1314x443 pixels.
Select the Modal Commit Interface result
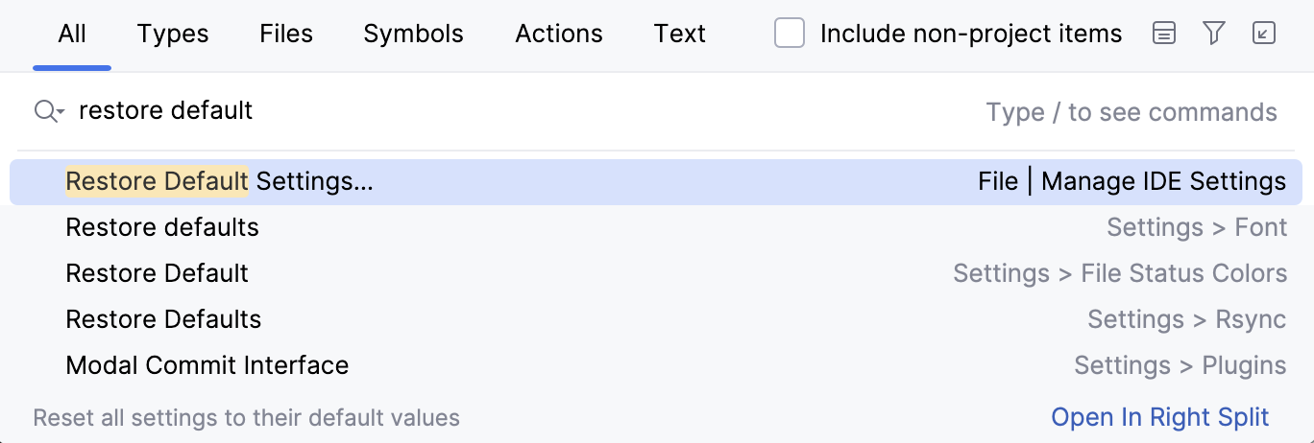click(x=207, y=365)
